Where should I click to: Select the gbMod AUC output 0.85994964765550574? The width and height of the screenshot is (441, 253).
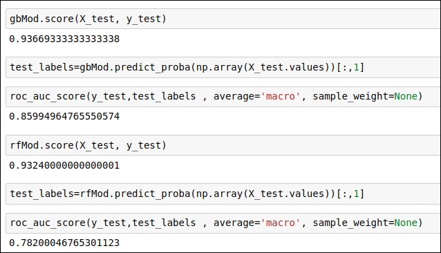coord(64,116)
